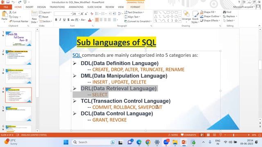Open the Layout dropdown
The height and width of the screenshot is (147, 262).
pyautogui.click(x=45, y=12)
